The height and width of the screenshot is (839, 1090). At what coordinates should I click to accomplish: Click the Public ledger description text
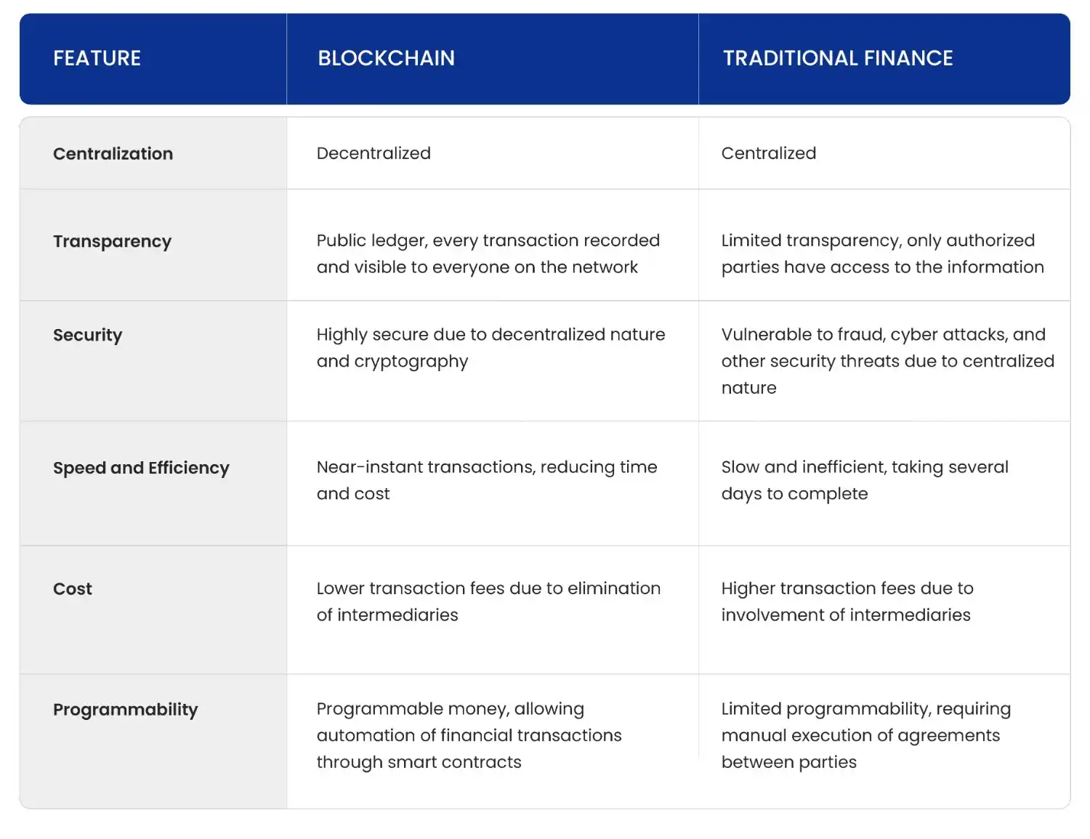pyautogui.click(x=488, y=254)
